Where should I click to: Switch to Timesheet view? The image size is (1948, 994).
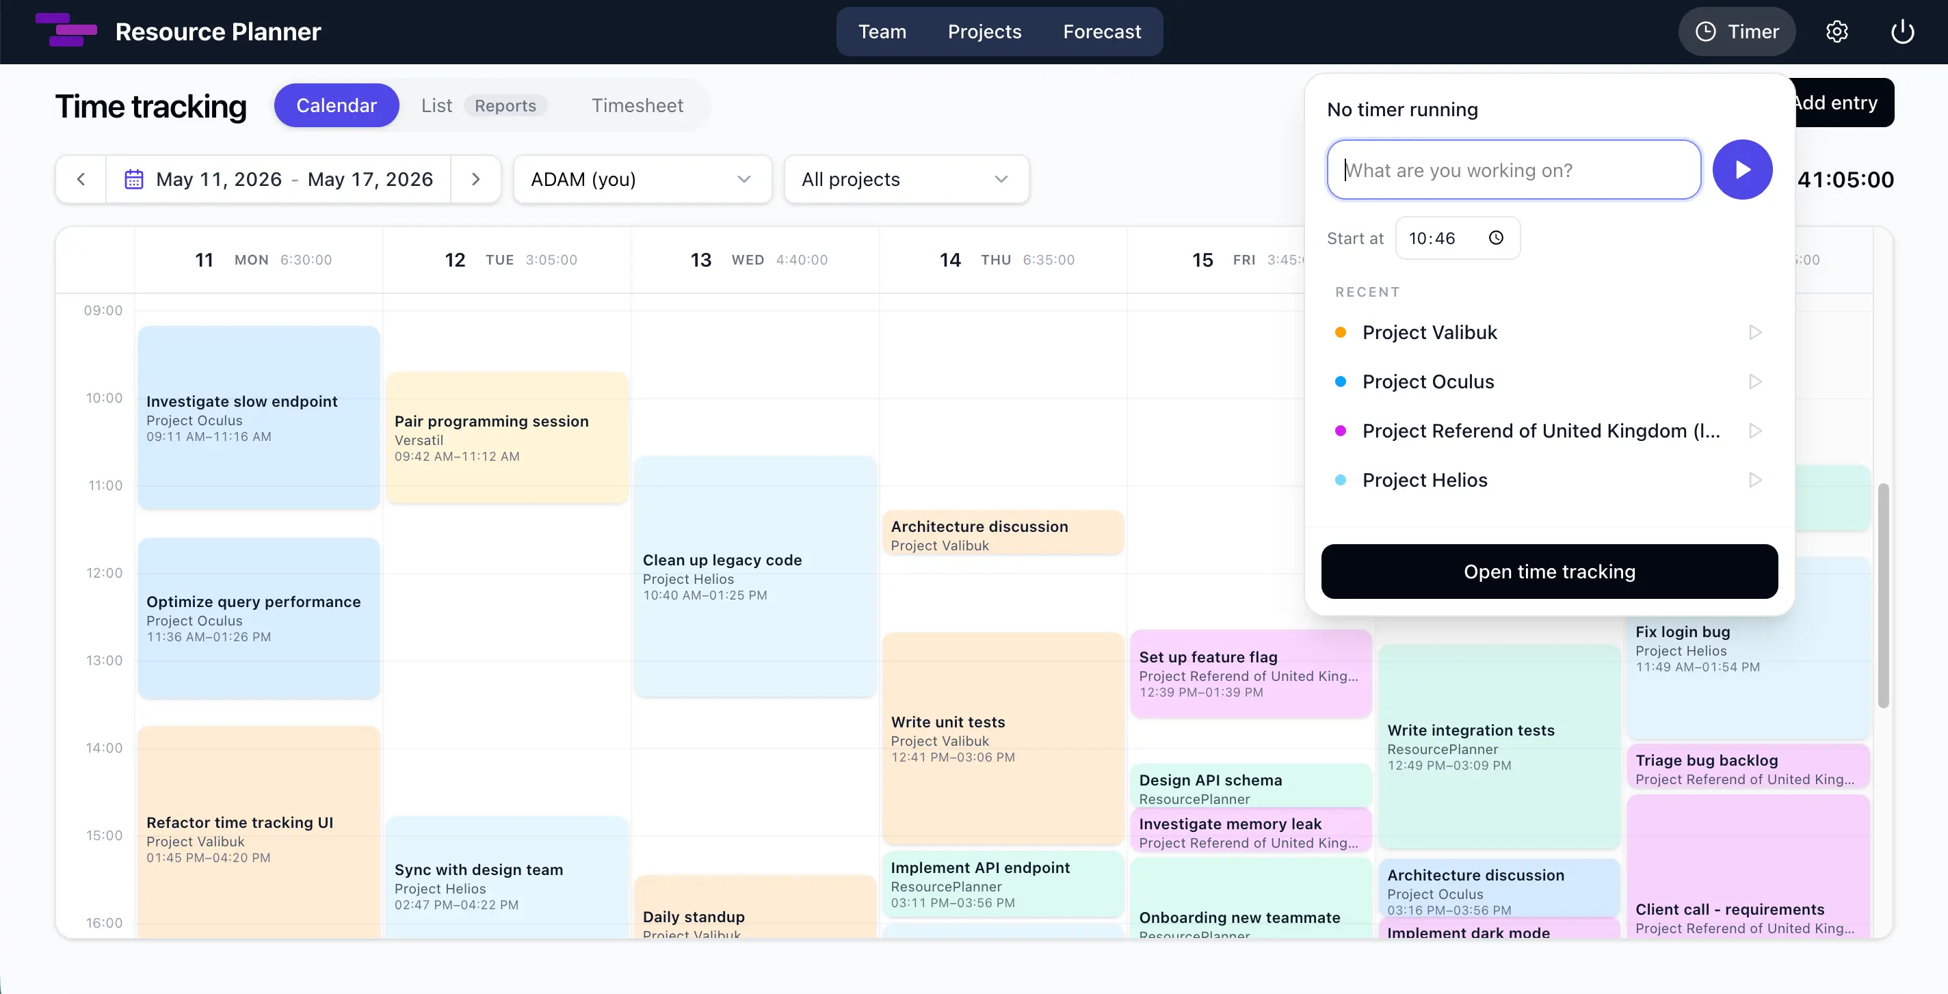point(637,105)
